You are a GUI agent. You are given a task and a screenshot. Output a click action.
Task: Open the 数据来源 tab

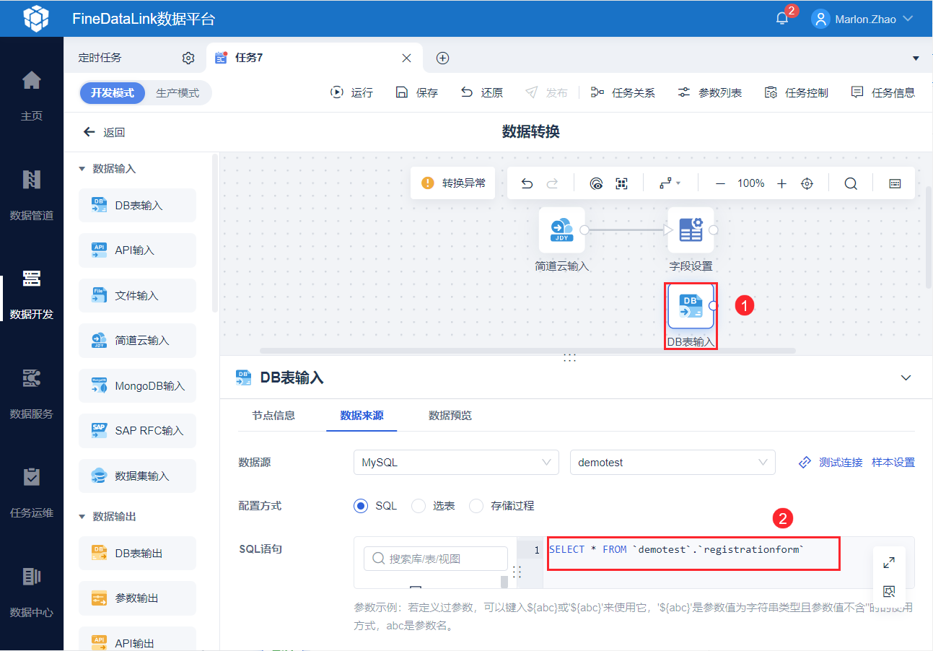[x=362, y=416]
